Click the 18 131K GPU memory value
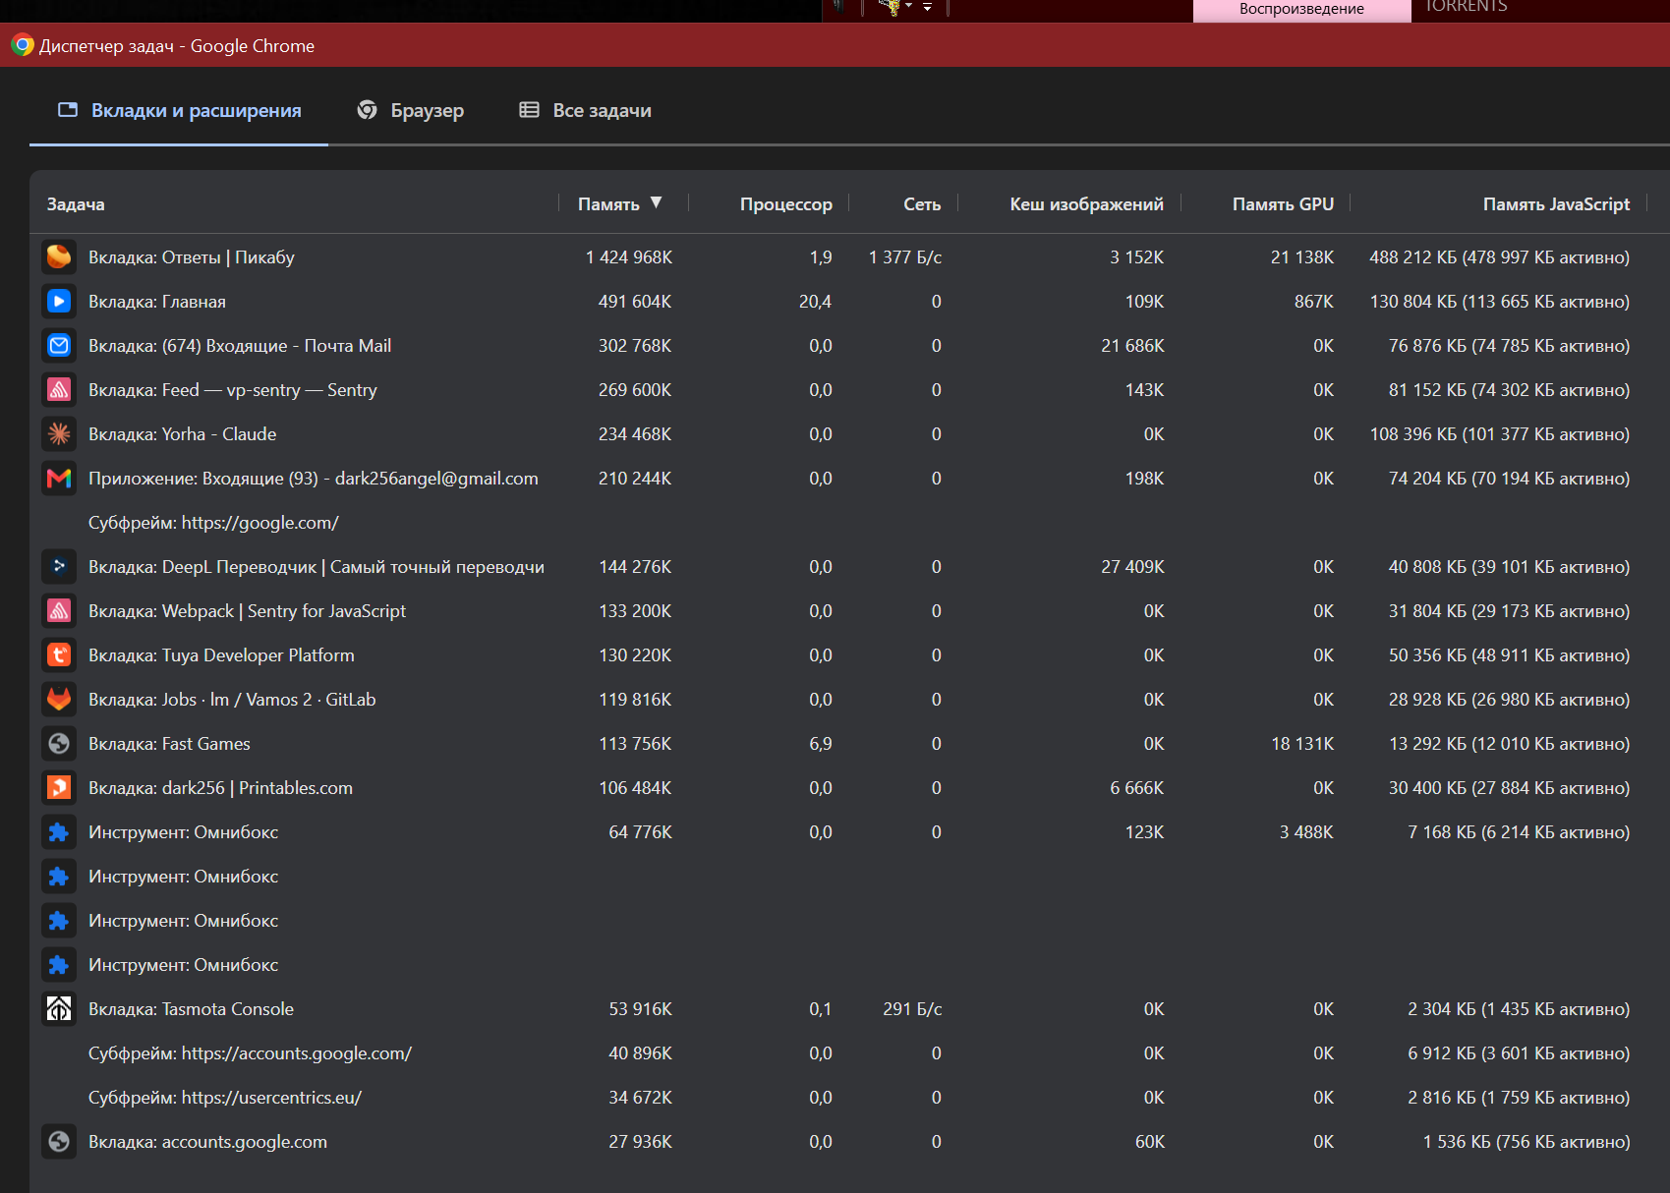 [x=1302, y=744]
